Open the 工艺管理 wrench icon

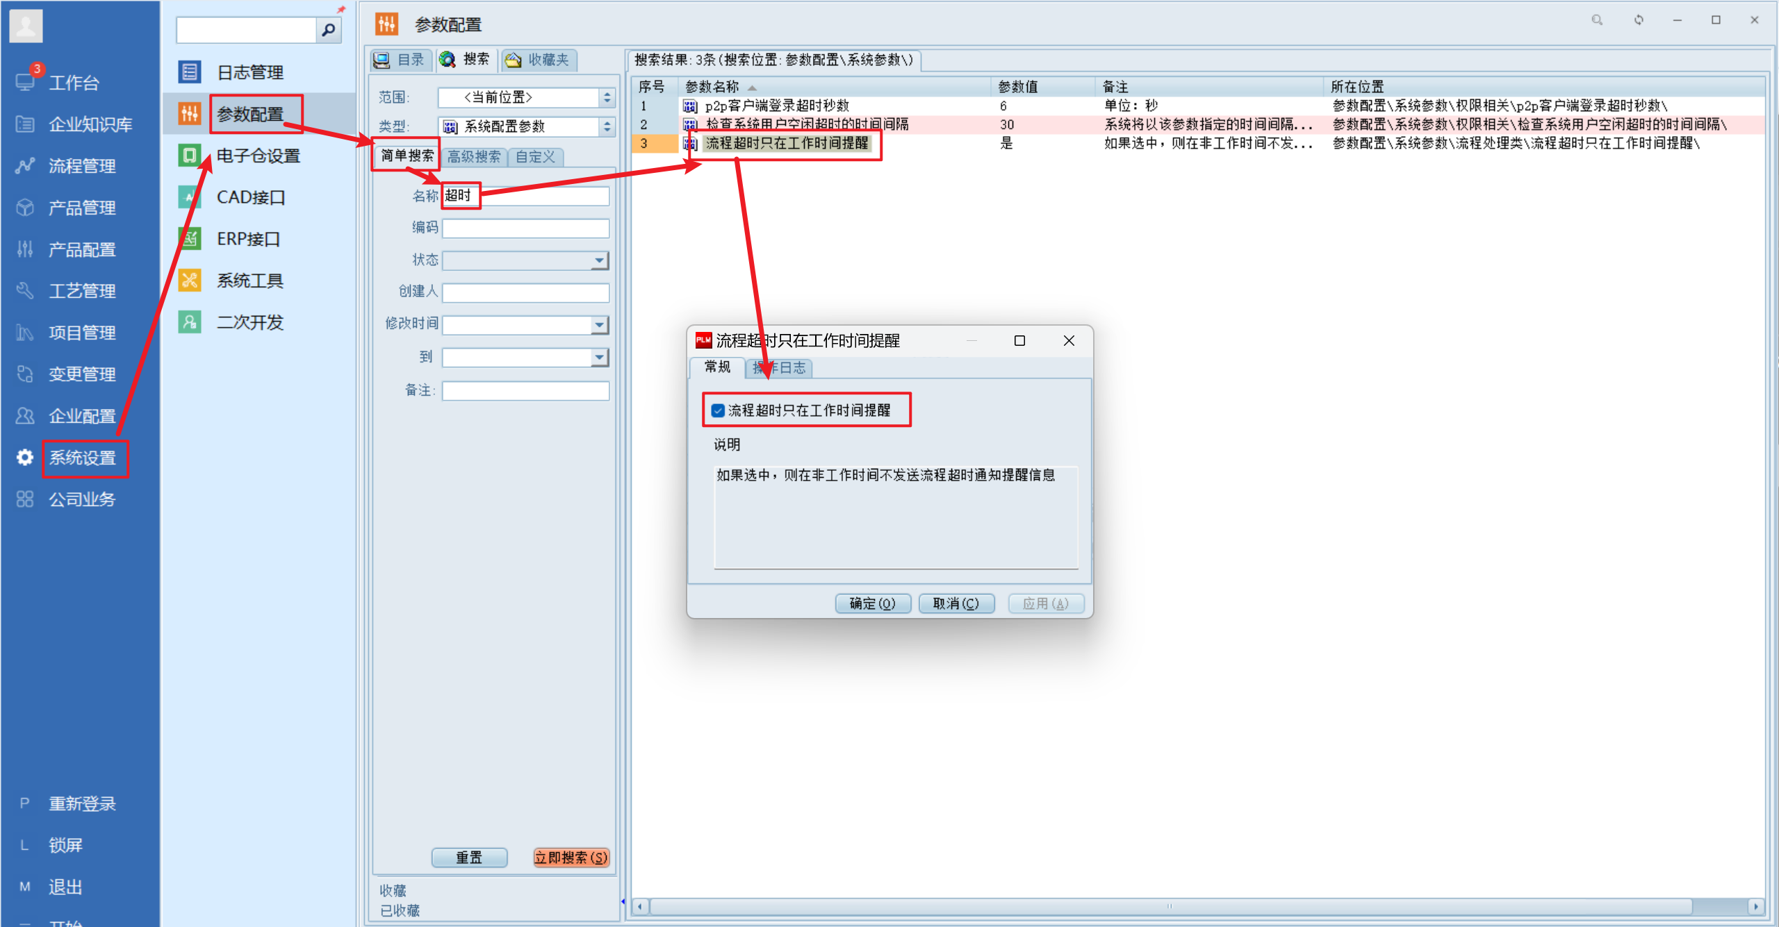25,291
